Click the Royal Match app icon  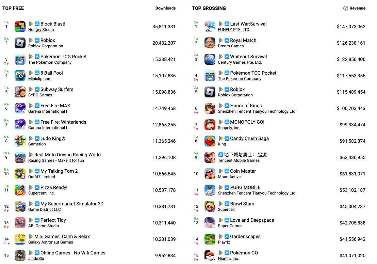coord(210,43)
